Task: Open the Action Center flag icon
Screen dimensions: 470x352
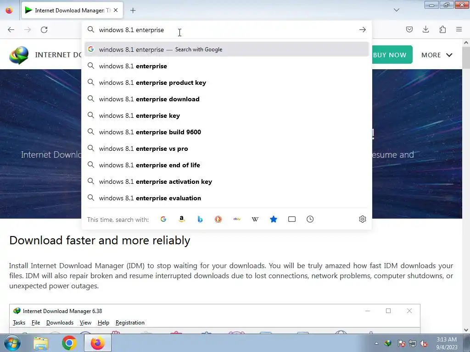Action: pos(401,343)
